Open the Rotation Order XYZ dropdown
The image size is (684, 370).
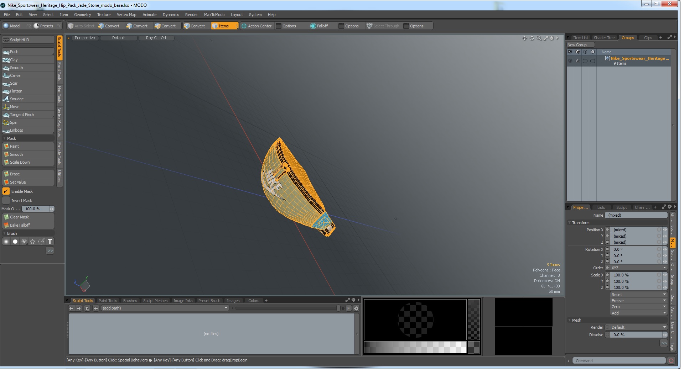pos(638,268)
